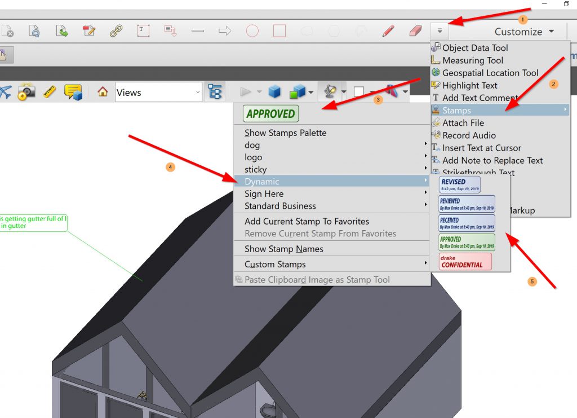Pick the oval shape drawing tool
Viewport: 577px width, 418px height.
tap(252, 31)
